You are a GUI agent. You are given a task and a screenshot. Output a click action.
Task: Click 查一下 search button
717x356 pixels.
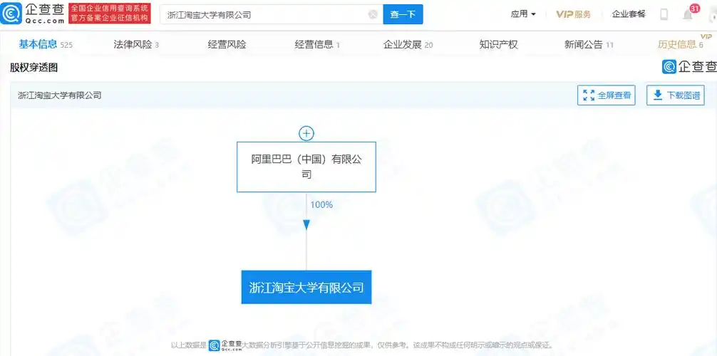pos(403,15)
